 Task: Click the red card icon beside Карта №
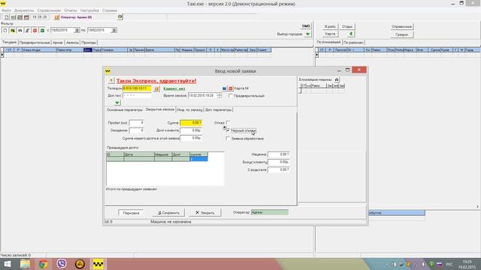tap(231, 88)
